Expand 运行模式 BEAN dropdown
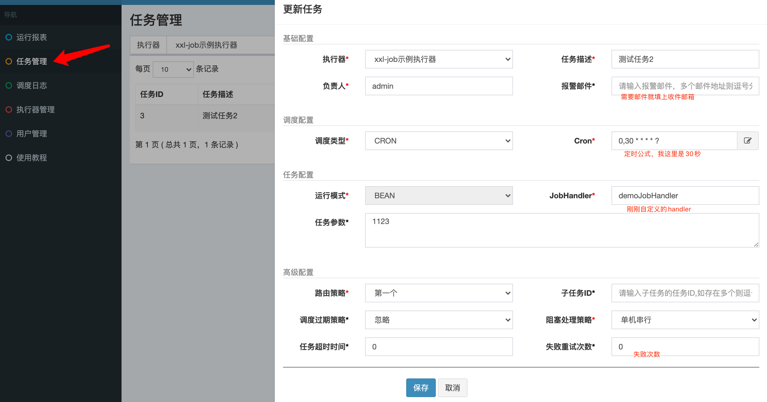 click(439, 196)
